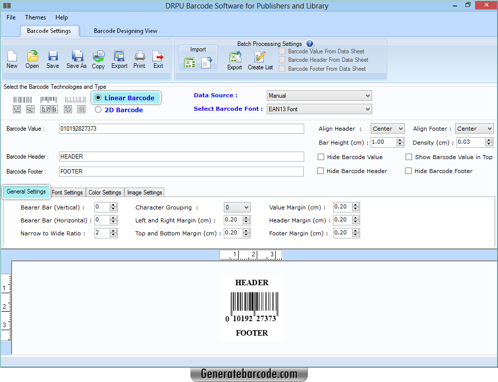This screenshot has width=498, height=382.
Task: Click the toolbar Export icon next to Copy
Action: point(119,60)
